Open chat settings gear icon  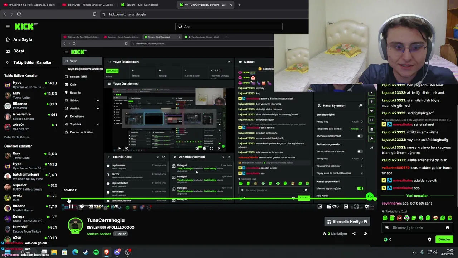tap(429, 239)
